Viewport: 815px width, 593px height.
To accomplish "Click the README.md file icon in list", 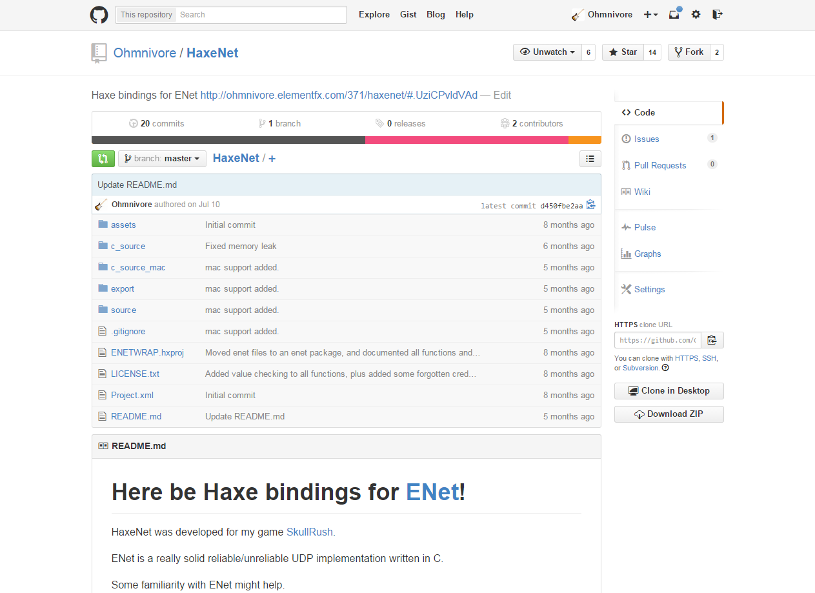I will (x=102, y=416).
